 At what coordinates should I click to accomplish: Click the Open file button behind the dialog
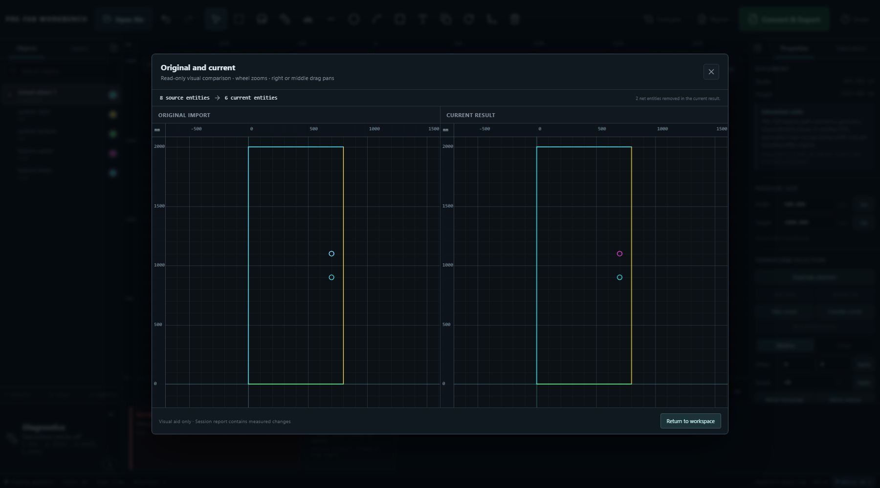click(124, 20)
